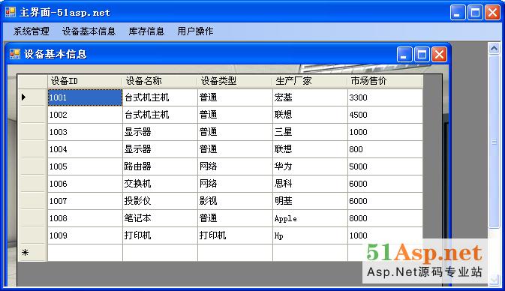Click 网络 type cell in row 1006

pyautogui.click(x=235, y=184)
